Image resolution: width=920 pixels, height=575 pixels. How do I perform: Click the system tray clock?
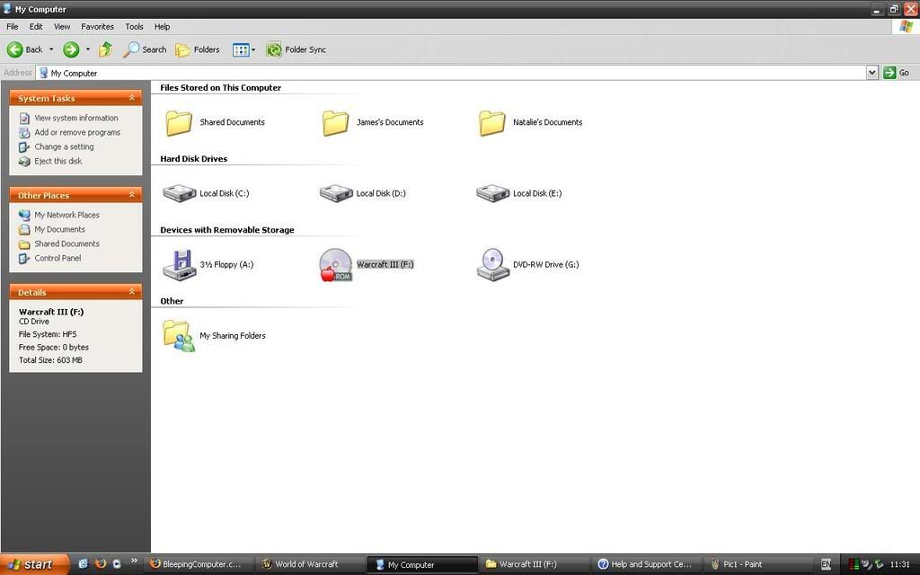pos(899,564)
